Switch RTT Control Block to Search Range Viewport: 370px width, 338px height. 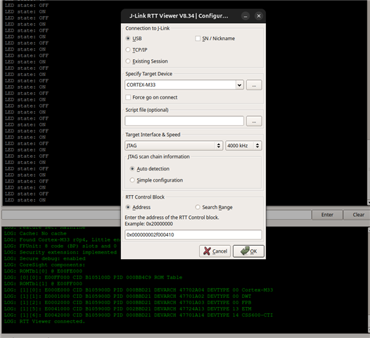[x=198, y=207]
